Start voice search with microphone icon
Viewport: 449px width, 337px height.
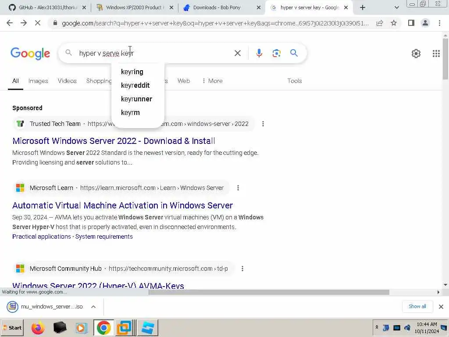pyautogui.click(x=259, y=53)
